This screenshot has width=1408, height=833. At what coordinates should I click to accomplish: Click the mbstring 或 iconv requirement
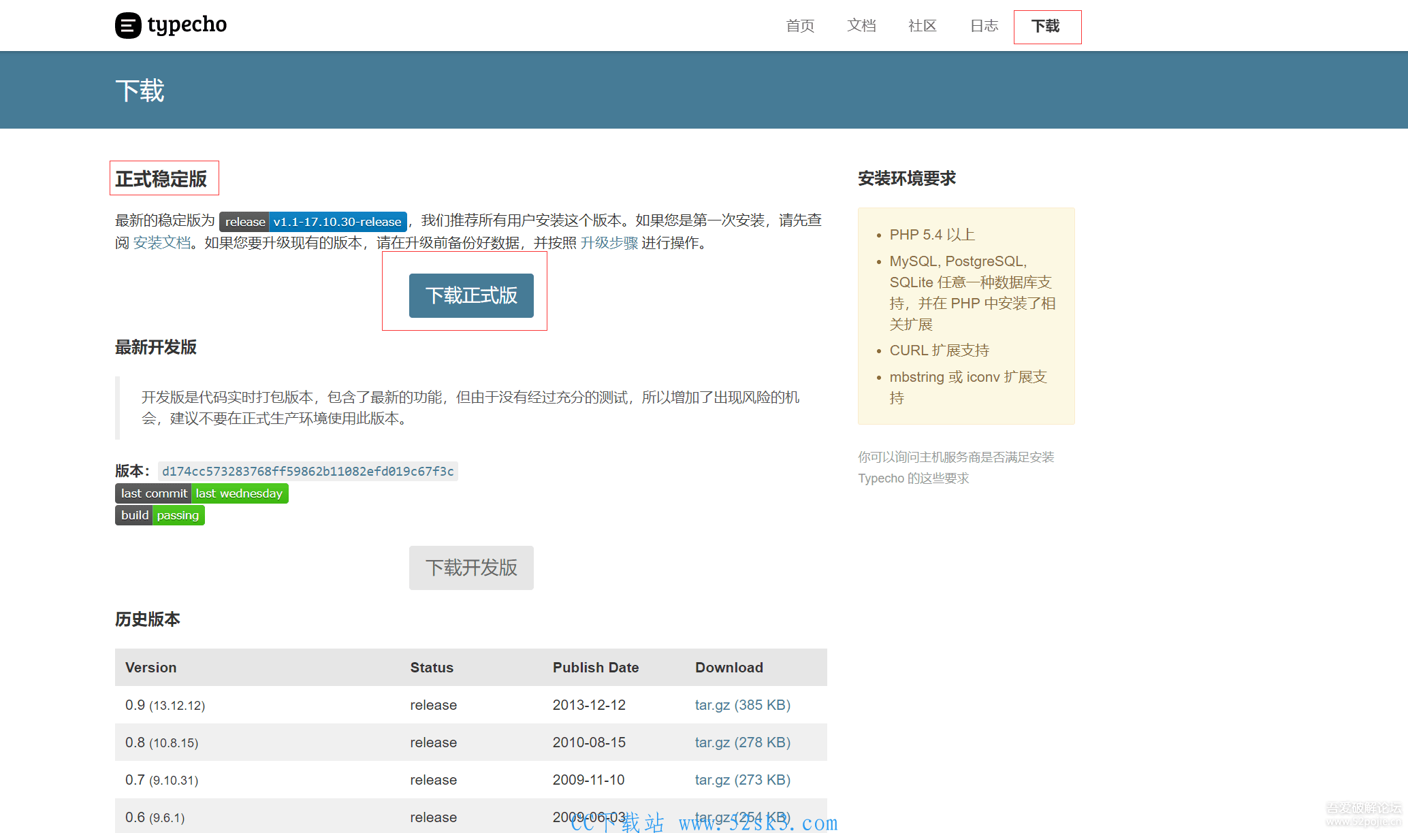(x=968, y=387)
